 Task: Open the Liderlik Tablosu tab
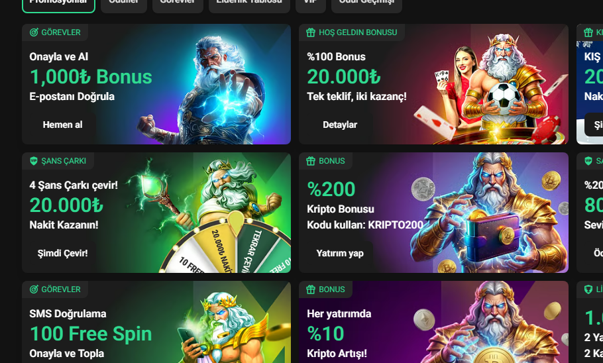(249, 4)
